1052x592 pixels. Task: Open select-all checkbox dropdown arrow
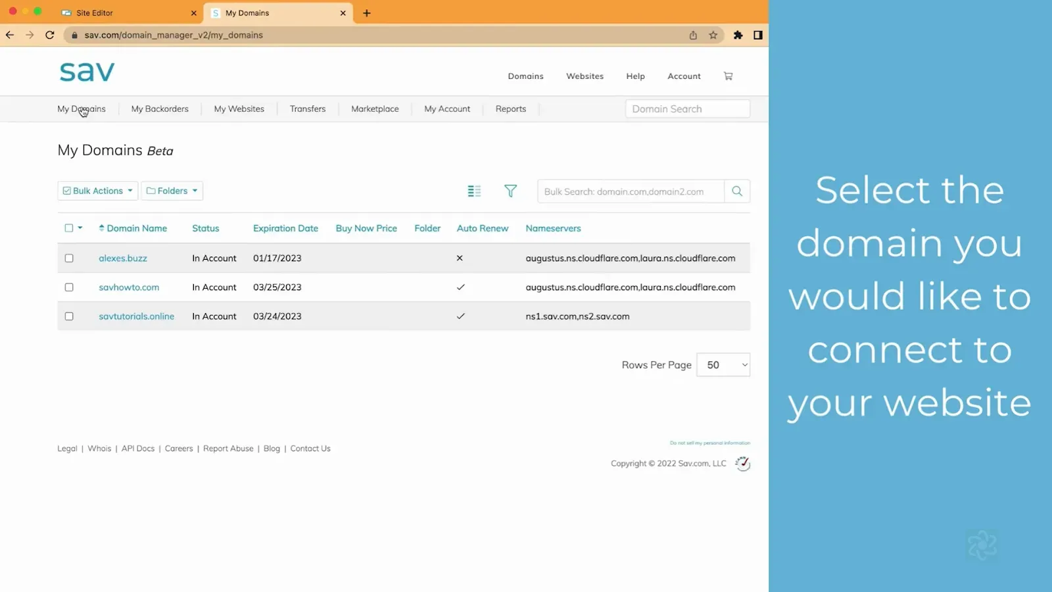[x=80, y=228]
